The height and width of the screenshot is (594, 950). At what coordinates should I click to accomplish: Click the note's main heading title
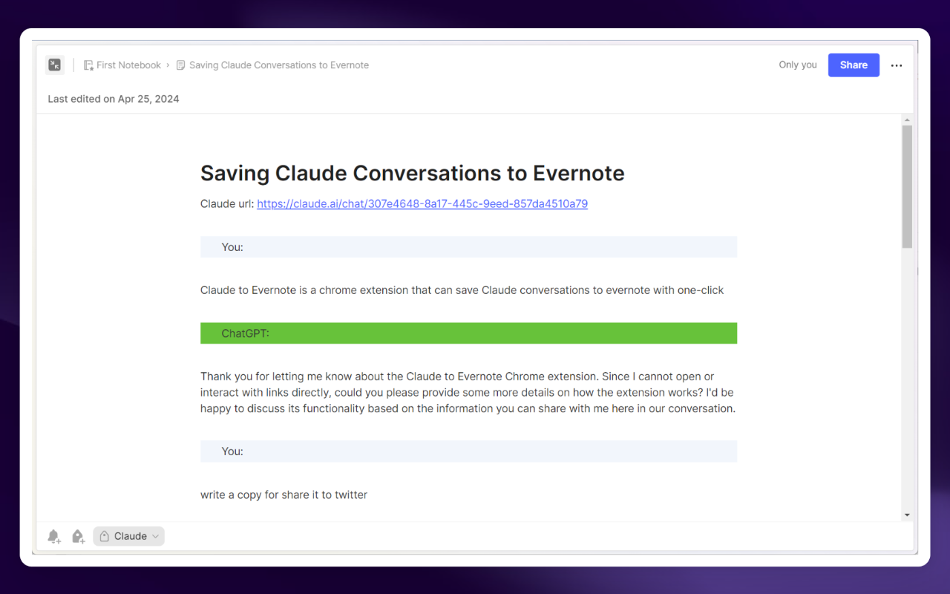tap(412, 174)
